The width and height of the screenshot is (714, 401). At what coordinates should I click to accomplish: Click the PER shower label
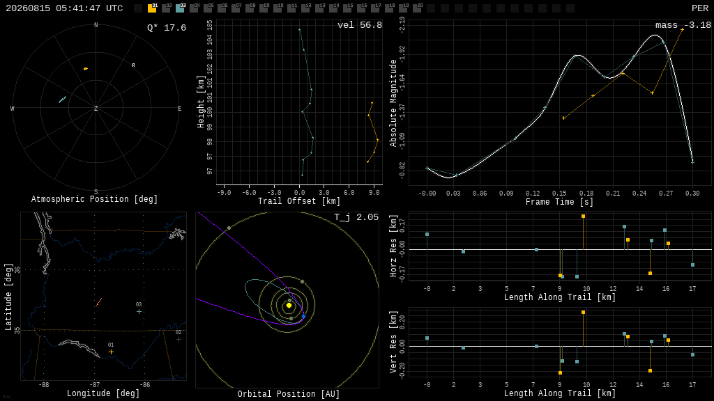700,8
